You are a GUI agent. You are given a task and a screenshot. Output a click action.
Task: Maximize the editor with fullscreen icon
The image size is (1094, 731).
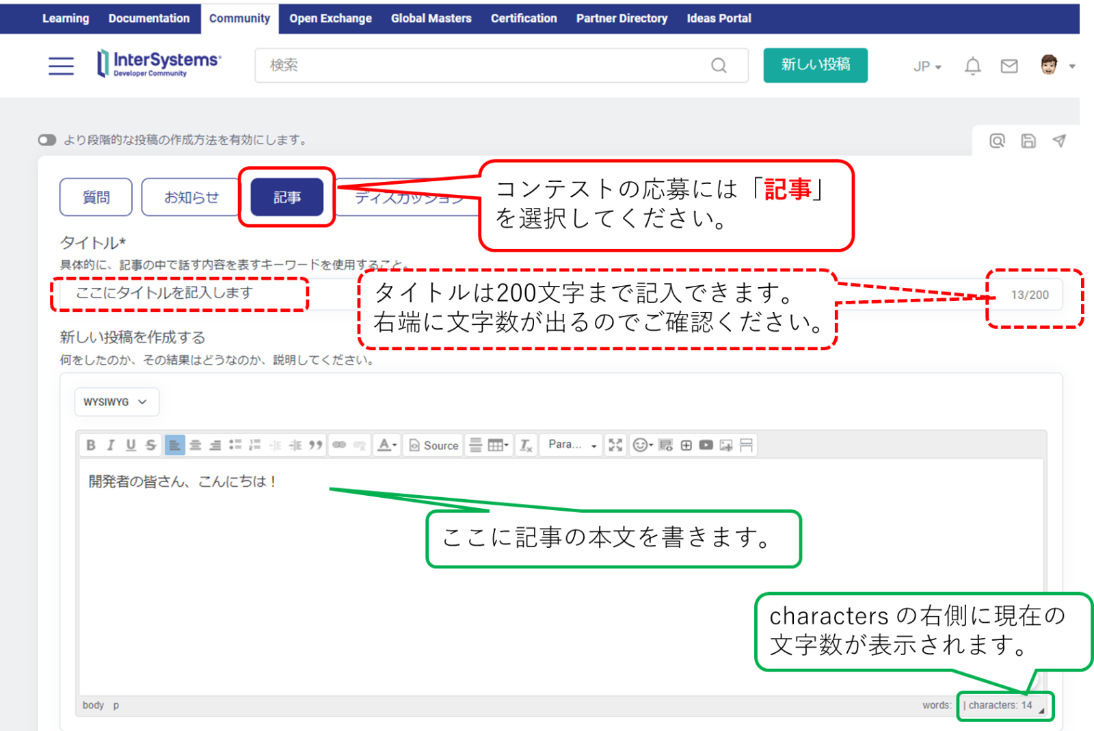615,445
